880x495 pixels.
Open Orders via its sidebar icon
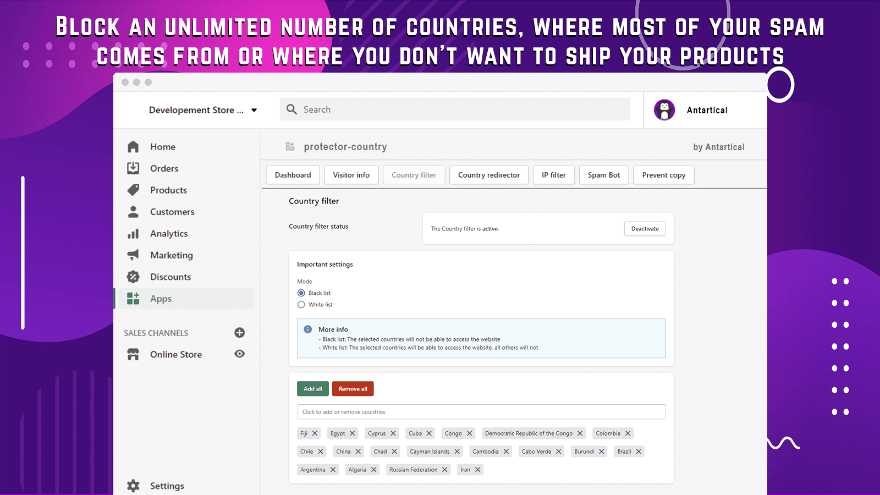pos(133,168)
